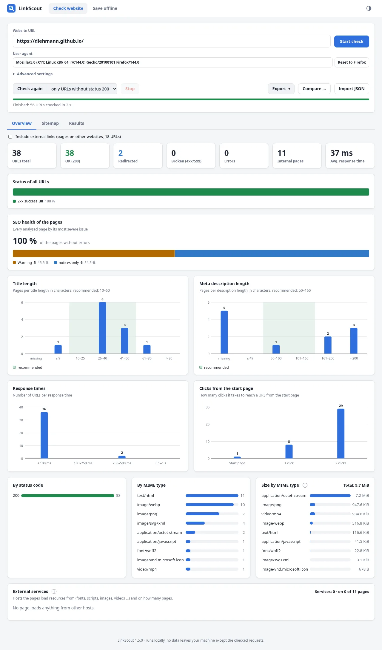Click the 161–200 meta description bar

coord(328,345)
